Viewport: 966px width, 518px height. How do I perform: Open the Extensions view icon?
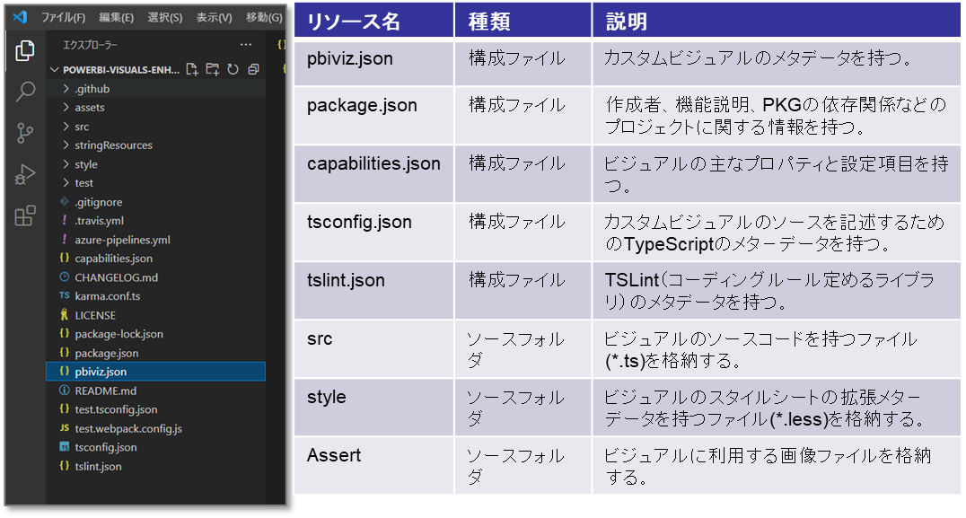24,215
